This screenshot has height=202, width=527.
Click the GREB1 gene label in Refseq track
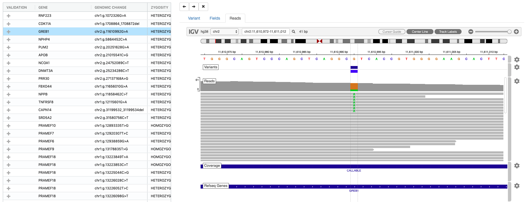coord(354,191)
